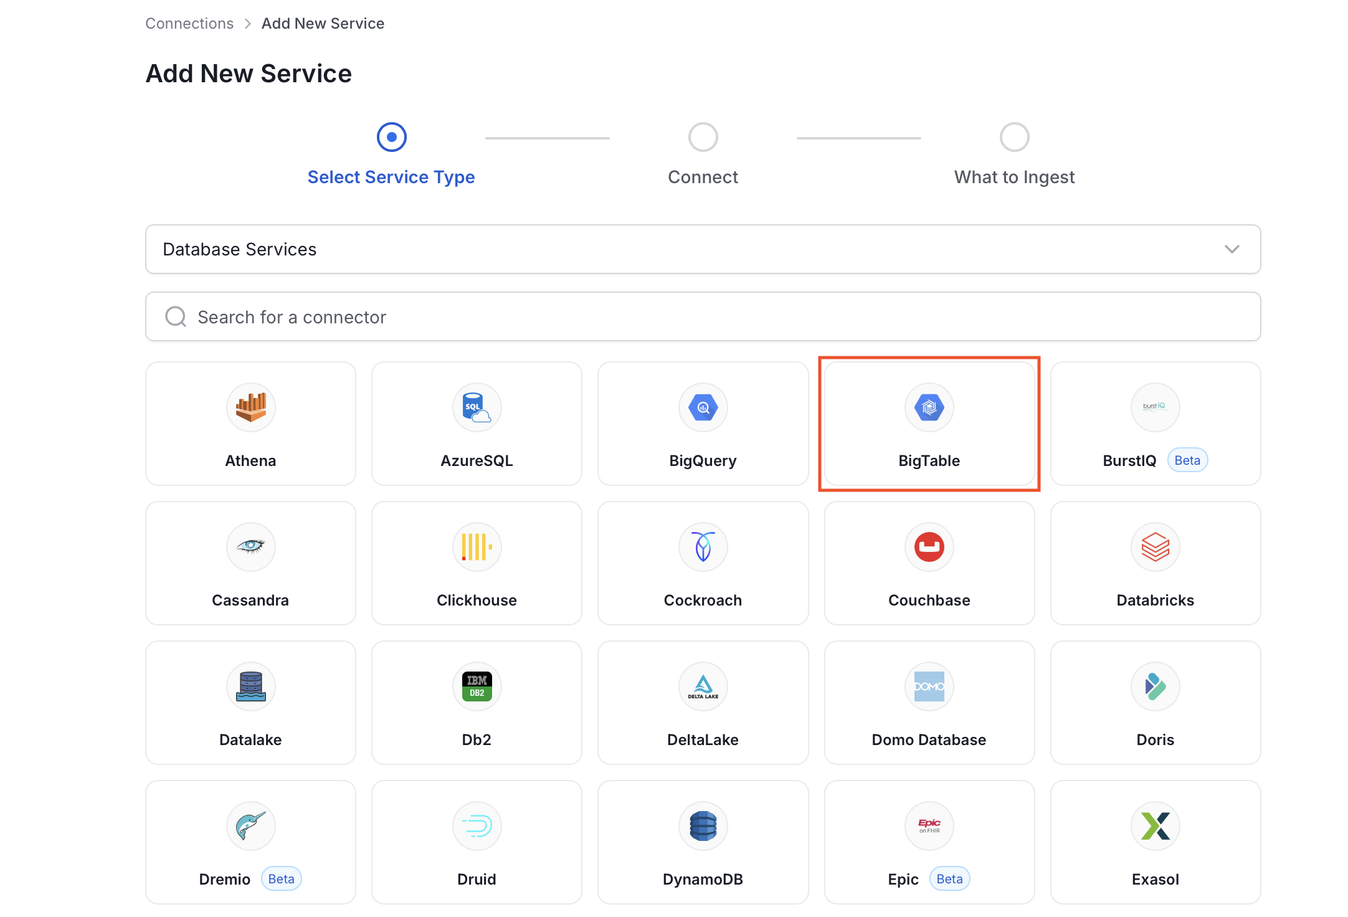Select the Couchbase red icon
Screen dimensions: 1348x917
(929, 547)
